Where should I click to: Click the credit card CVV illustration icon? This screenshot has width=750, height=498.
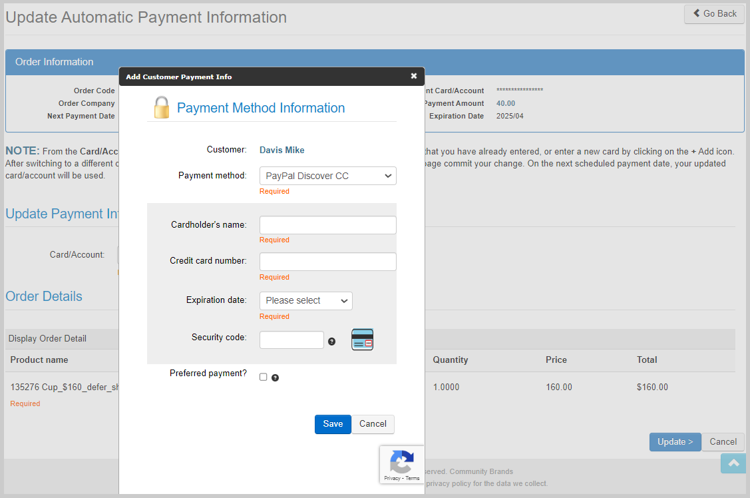point(362,340)
